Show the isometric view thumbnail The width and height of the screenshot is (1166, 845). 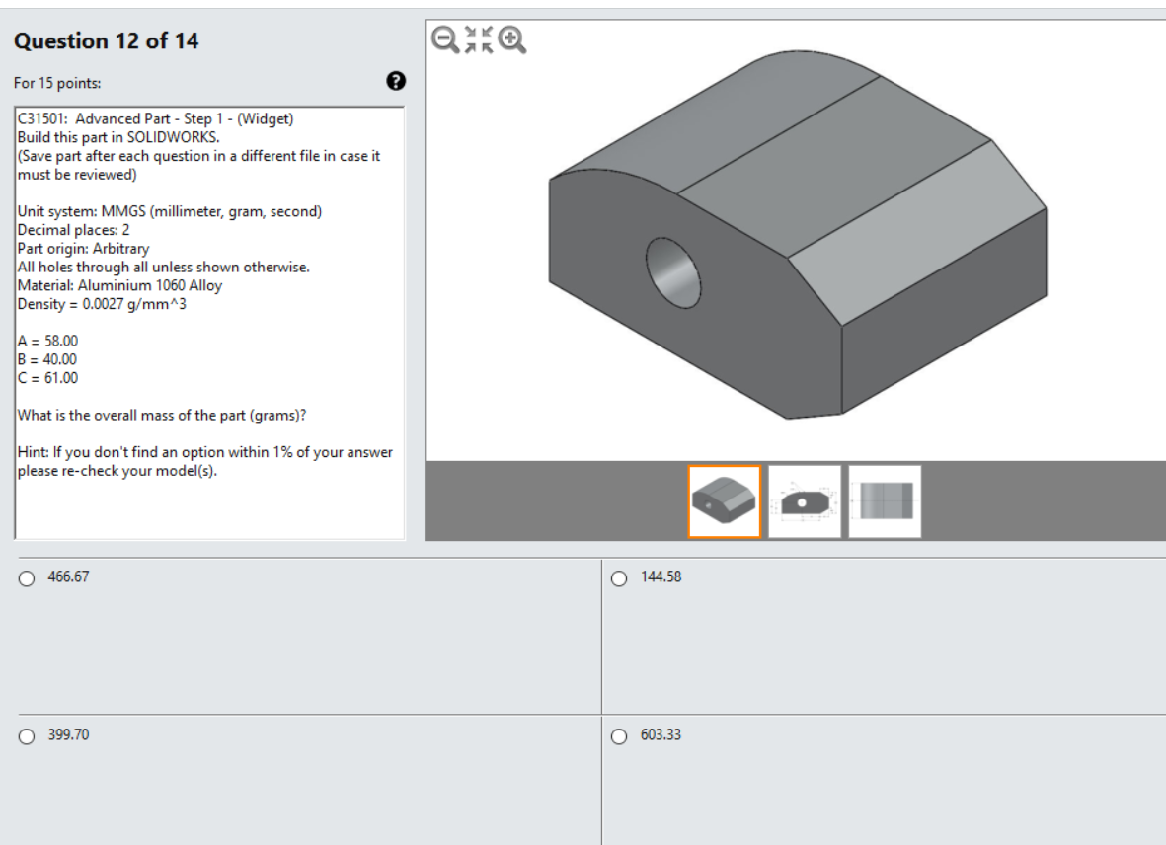(x=725, y=501)
